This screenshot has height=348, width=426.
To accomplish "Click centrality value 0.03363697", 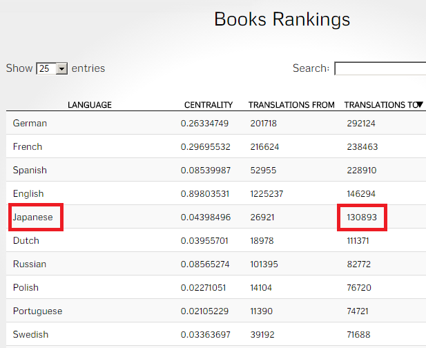I will (x=205, y=334).
